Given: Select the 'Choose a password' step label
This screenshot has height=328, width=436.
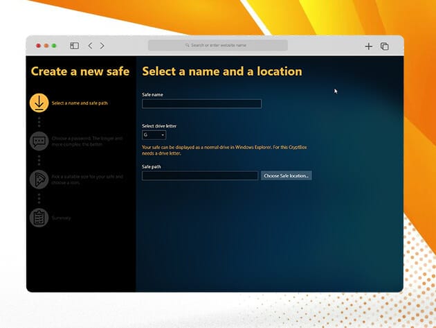Looking at the screenshot, I should click(87, 141).
